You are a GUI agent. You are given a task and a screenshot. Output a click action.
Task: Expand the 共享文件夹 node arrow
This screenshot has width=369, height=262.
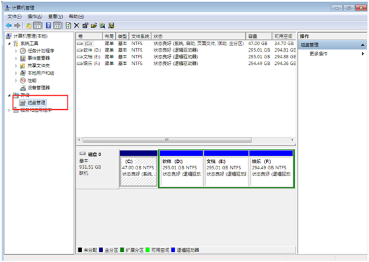click(16, 65)
